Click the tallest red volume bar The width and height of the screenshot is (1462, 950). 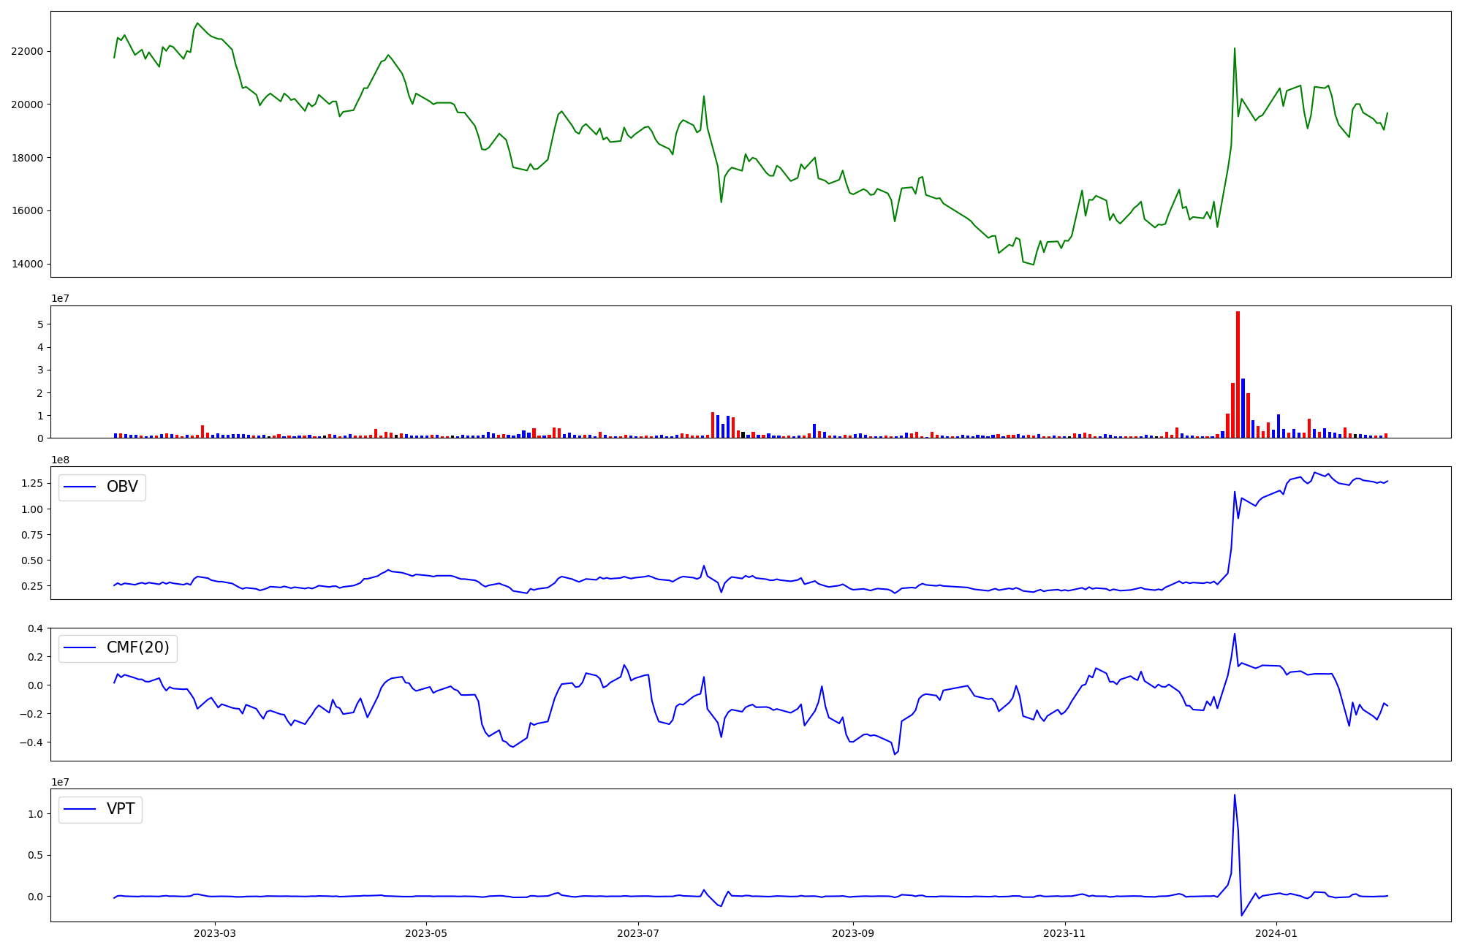(1238, 373)
